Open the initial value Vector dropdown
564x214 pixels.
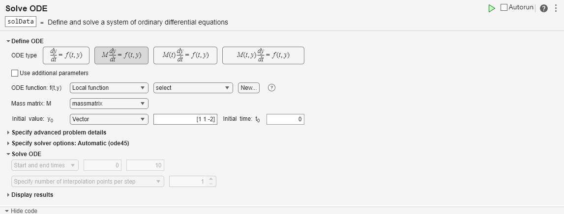[109, 119]
